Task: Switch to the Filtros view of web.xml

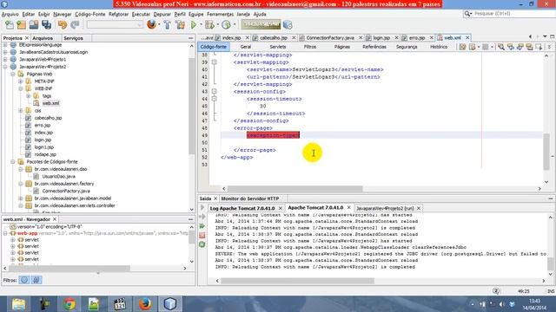Action: (310, 47)
